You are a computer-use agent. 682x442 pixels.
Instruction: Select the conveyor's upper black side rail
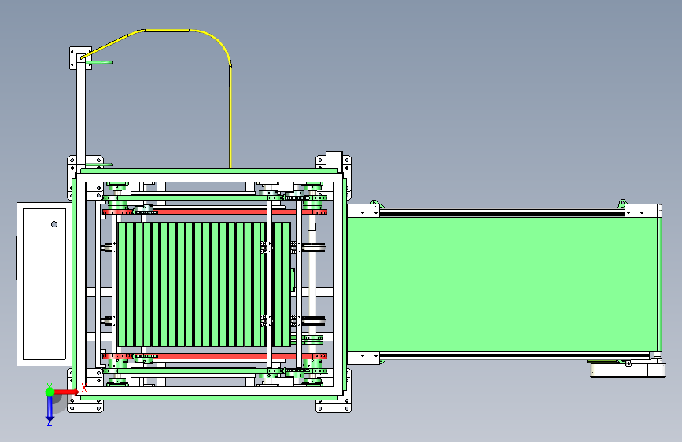(503, 212)
